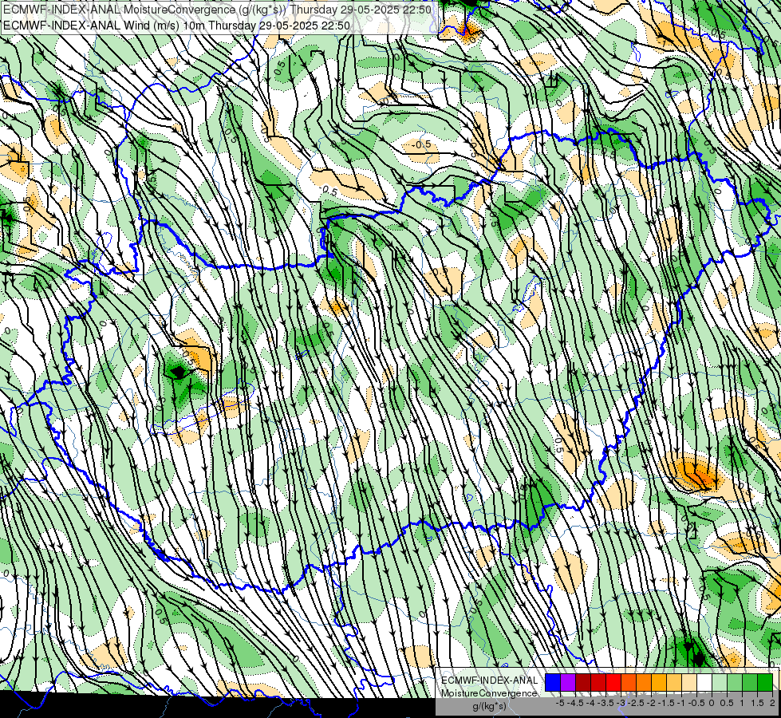Click the legend tick value 1.5
The image size is (781, 718).
point(757,703)
